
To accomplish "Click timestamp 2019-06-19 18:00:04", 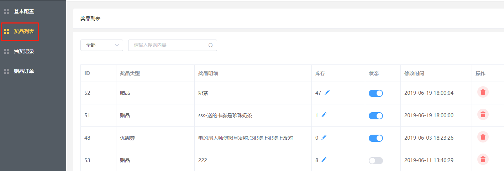I will (429, 93).
